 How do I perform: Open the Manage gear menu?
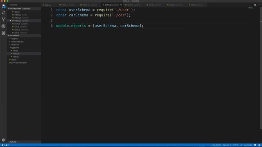pos(3,140)
